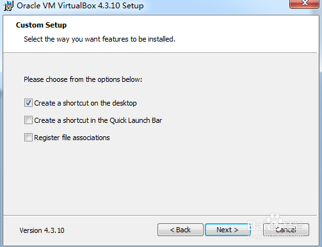Screen dimensions: 322x247
Task: Tick the Register file associations checkbox
Action: point(28,138)
